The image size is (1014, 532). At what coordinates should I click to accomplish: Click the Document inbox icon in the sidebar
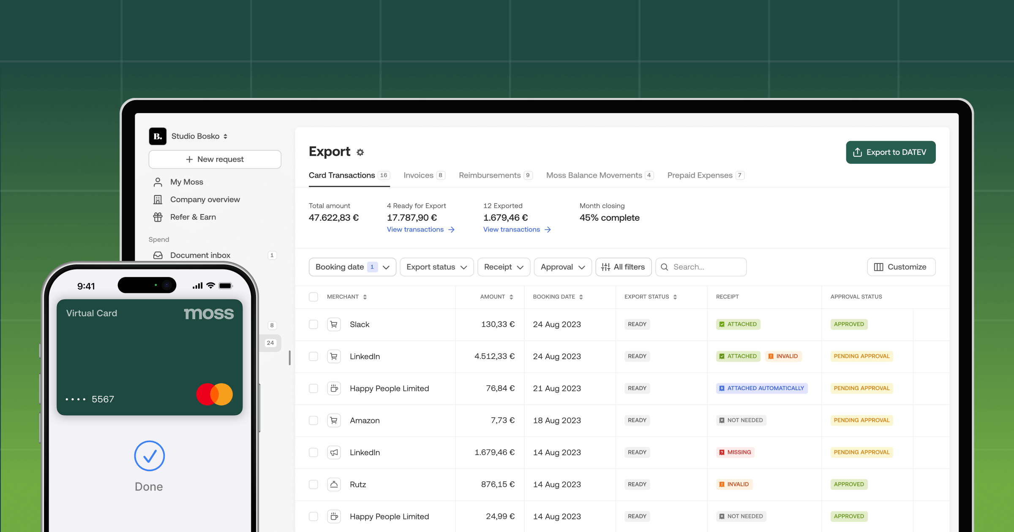coord(158,255)
